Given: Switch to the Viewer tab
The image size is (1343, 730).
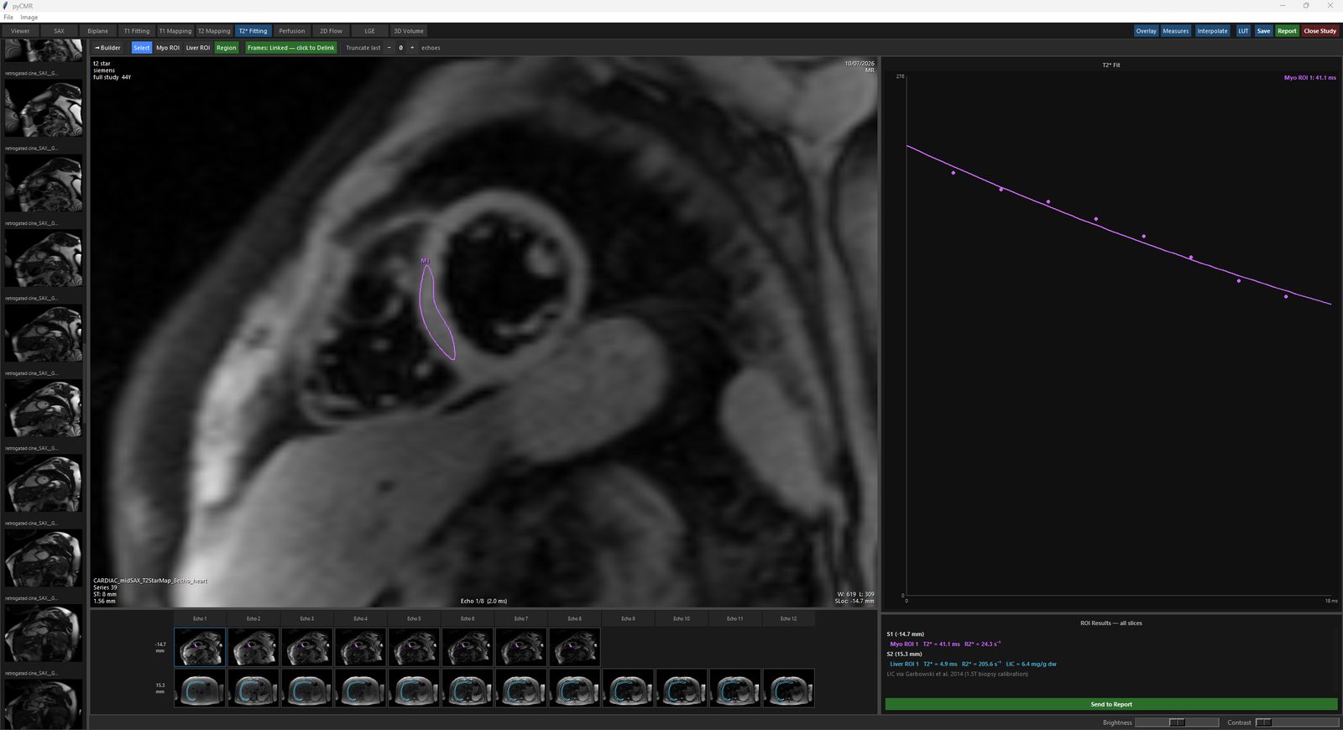Looking at the screenshot, I should [20, 31].
